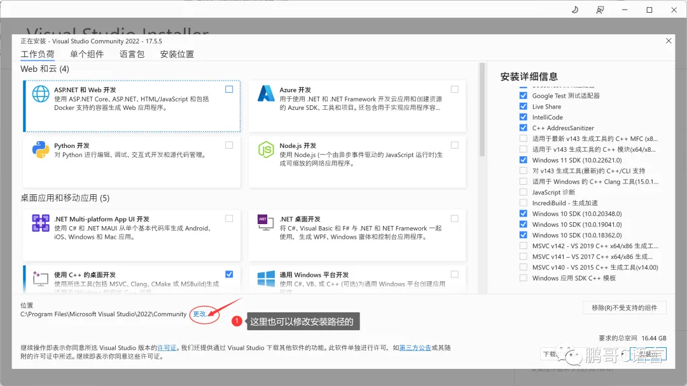687x386 pixels.
Task: Check C++ Clang tools for Windows
Action: tap(523, 182)
